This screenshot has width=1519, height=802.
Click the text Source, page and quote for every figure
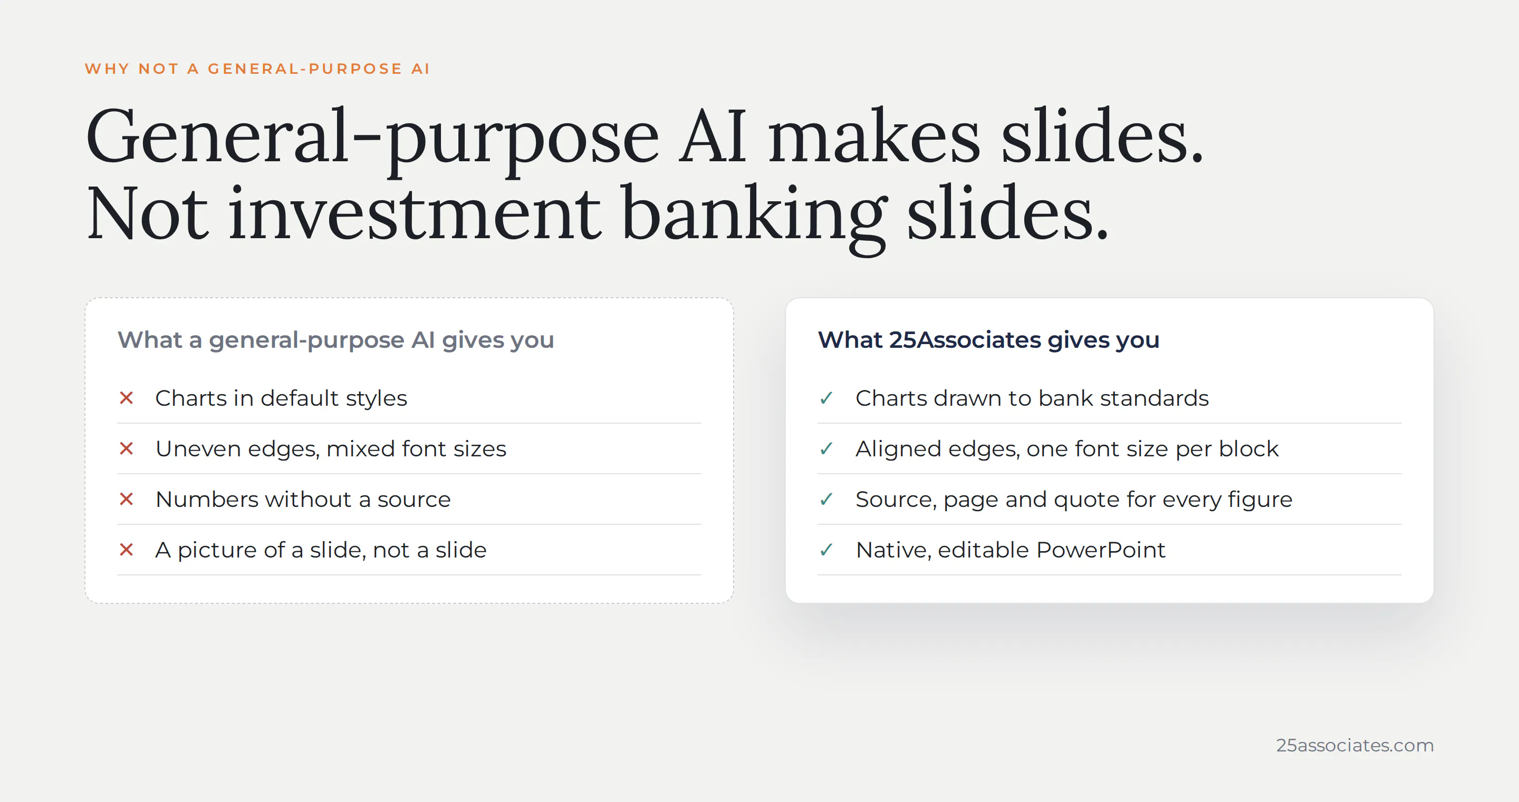click(1074, 500)
